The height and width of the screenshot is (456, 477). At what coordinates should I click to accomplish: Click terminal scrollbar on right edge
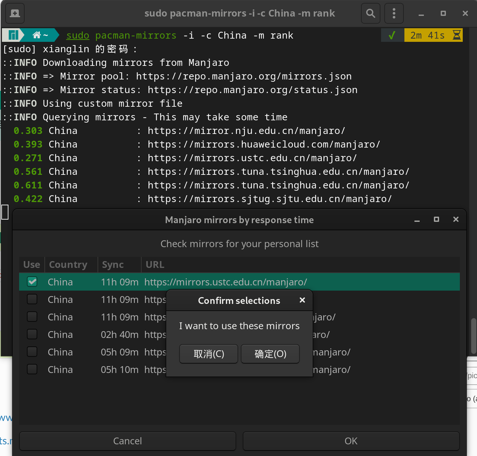click(473, 335)
